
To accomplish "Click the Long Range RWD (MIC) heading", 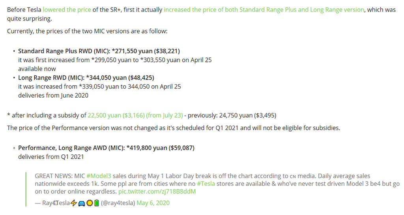I will [86, 78].
